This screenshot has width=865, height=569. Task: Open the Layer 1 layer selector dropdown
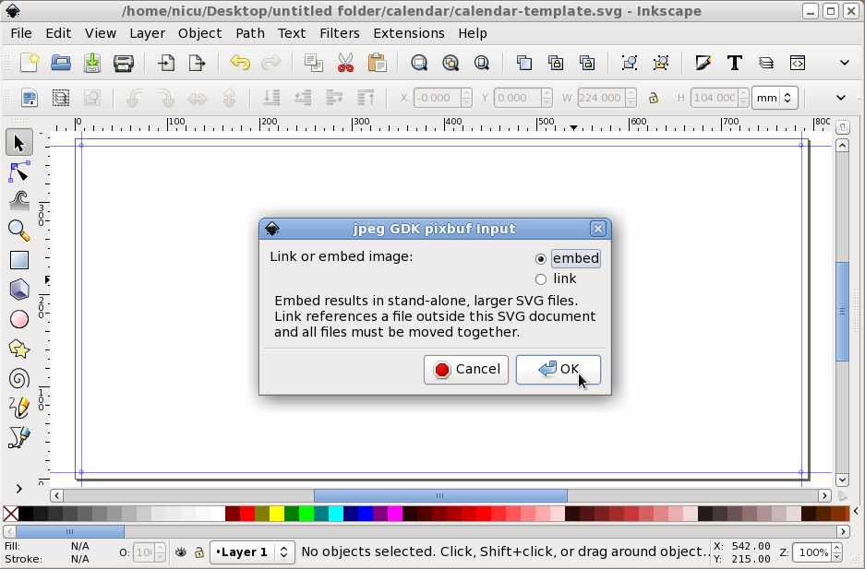click(x=252, y=551)
